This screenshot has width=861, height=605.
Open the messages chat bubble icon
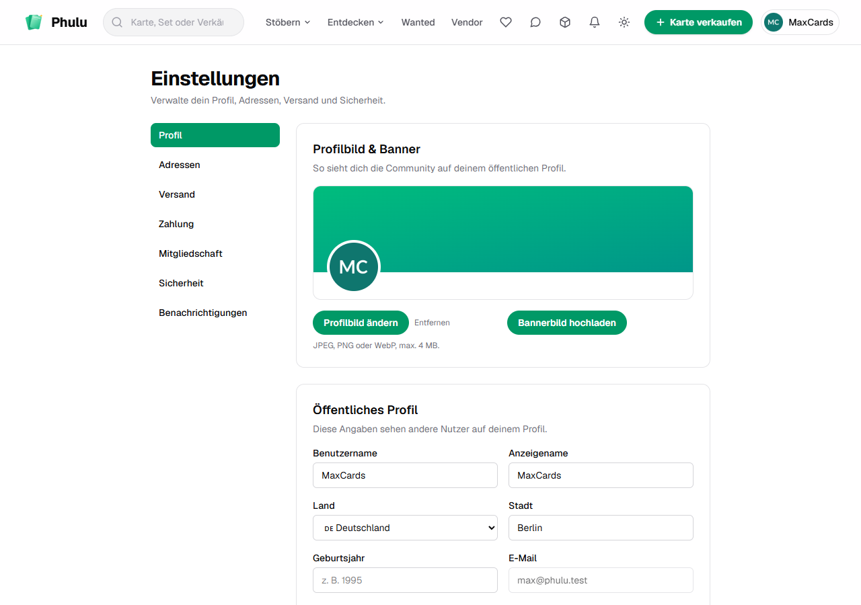coord(535,22)
